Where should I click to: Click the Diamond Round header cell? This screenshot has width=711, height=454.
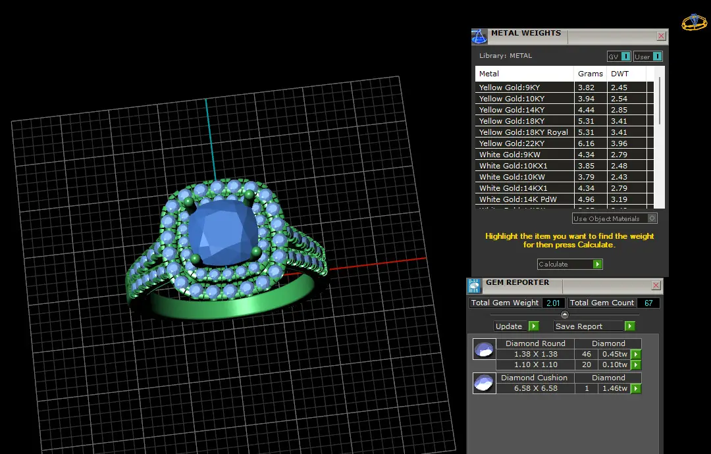pyautogui.click(x=535, y=343)
